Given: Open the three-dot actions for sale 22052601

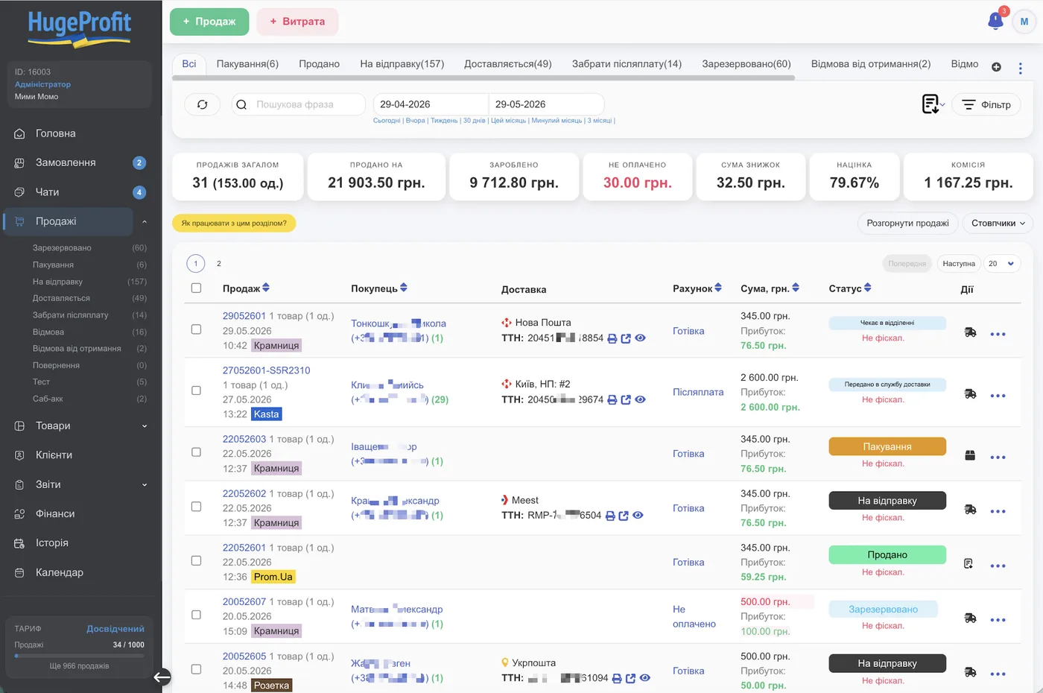Looking at the screenshot, I should click(998, 566).
